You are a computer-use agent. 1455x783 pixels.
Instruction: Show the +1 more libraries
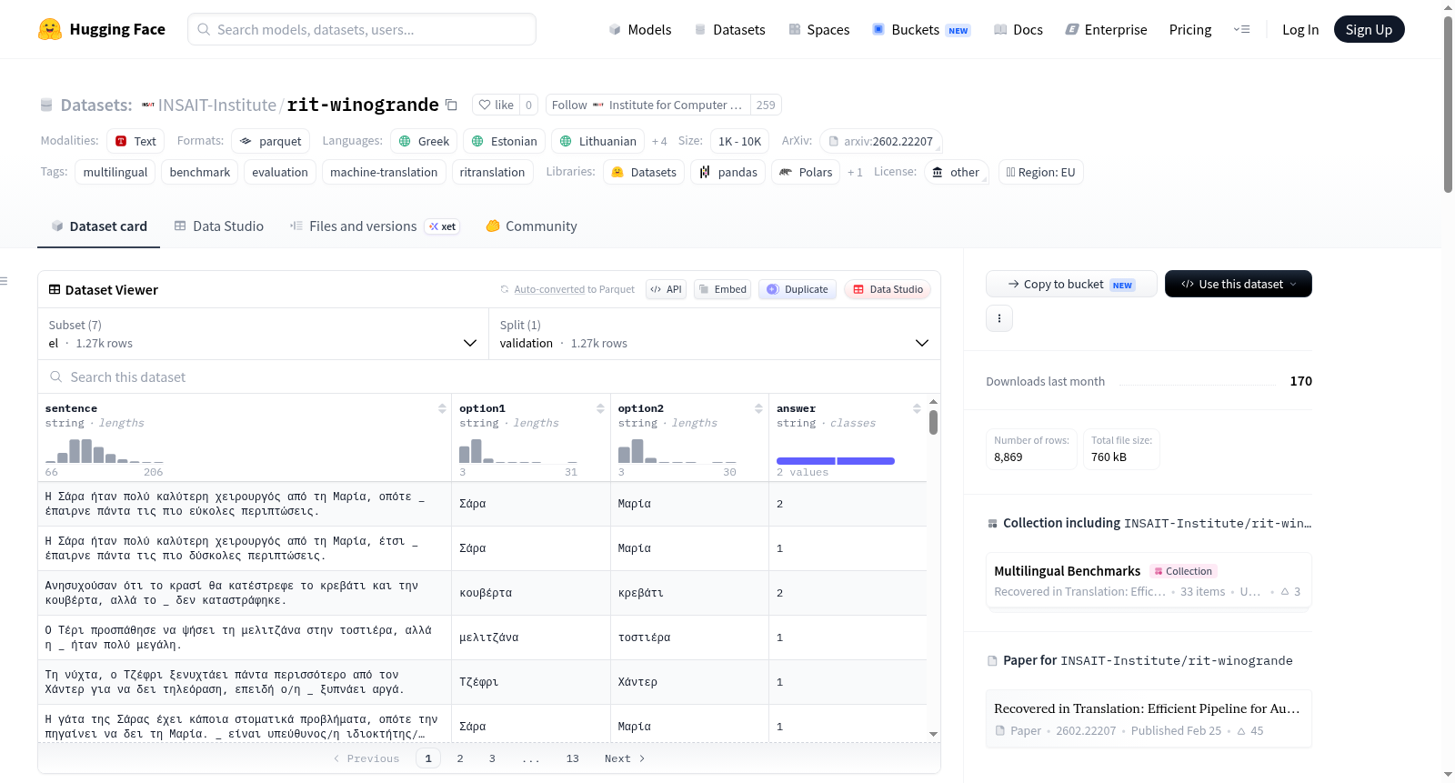click(855, 172)
